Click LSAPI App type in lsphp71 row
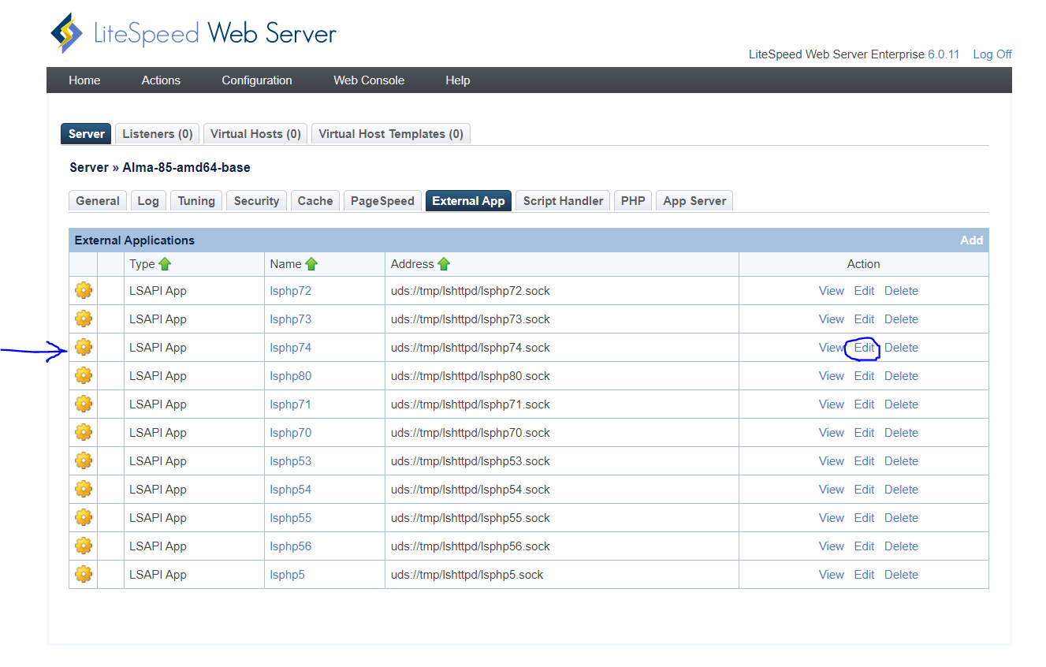Screen dimensions: 1046x667 tap(158, 404)
